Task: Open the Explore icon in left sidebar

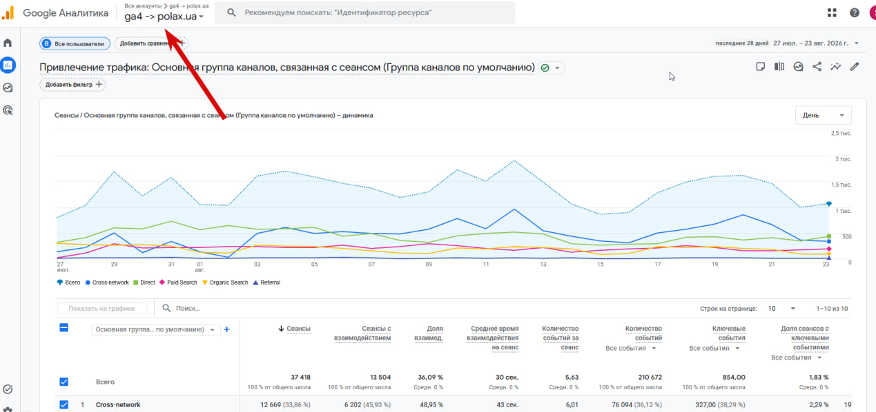Action: coord(8,87)
